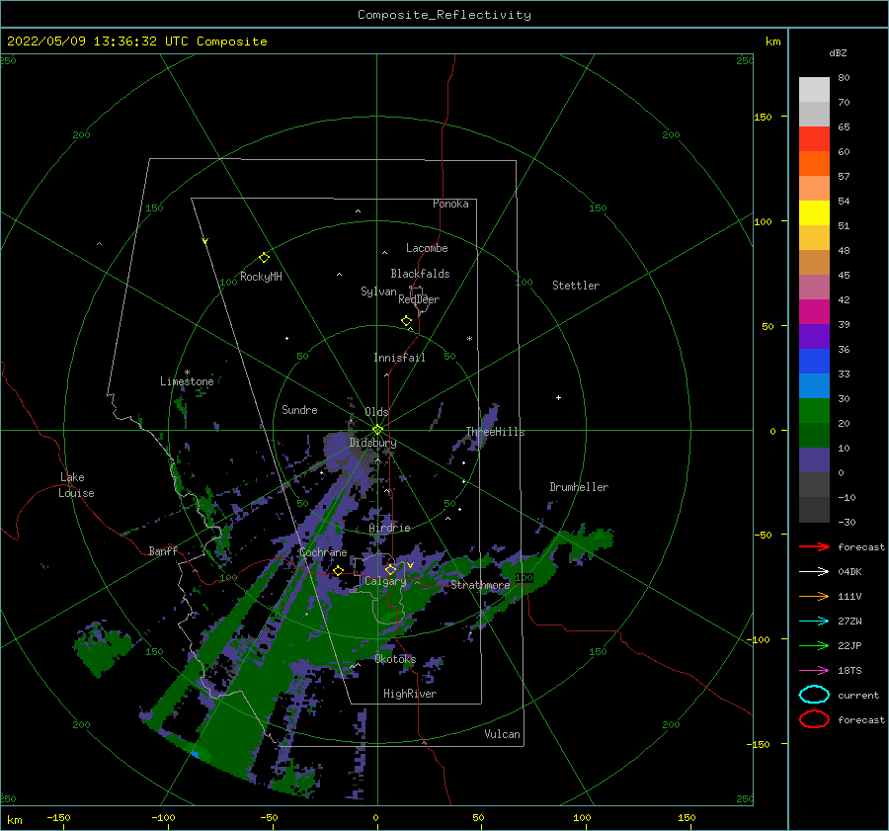Screen dimensions: 889x831
Task: Pick the bright green 30 dBZ color swatch
Action: (814, 411)
